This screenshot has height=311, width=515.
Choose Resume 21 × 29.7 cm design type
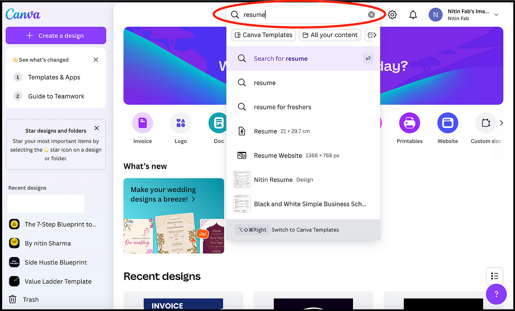click(x=303, y=131)
